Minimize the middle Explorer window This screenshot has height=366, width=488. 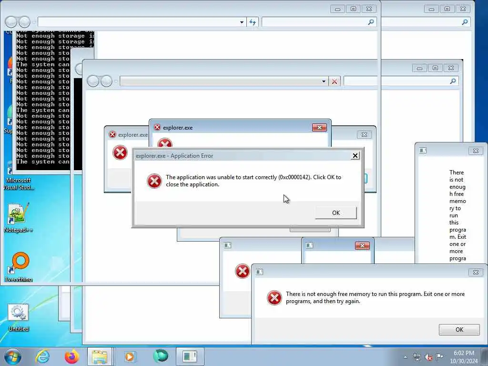pos(419,68)
